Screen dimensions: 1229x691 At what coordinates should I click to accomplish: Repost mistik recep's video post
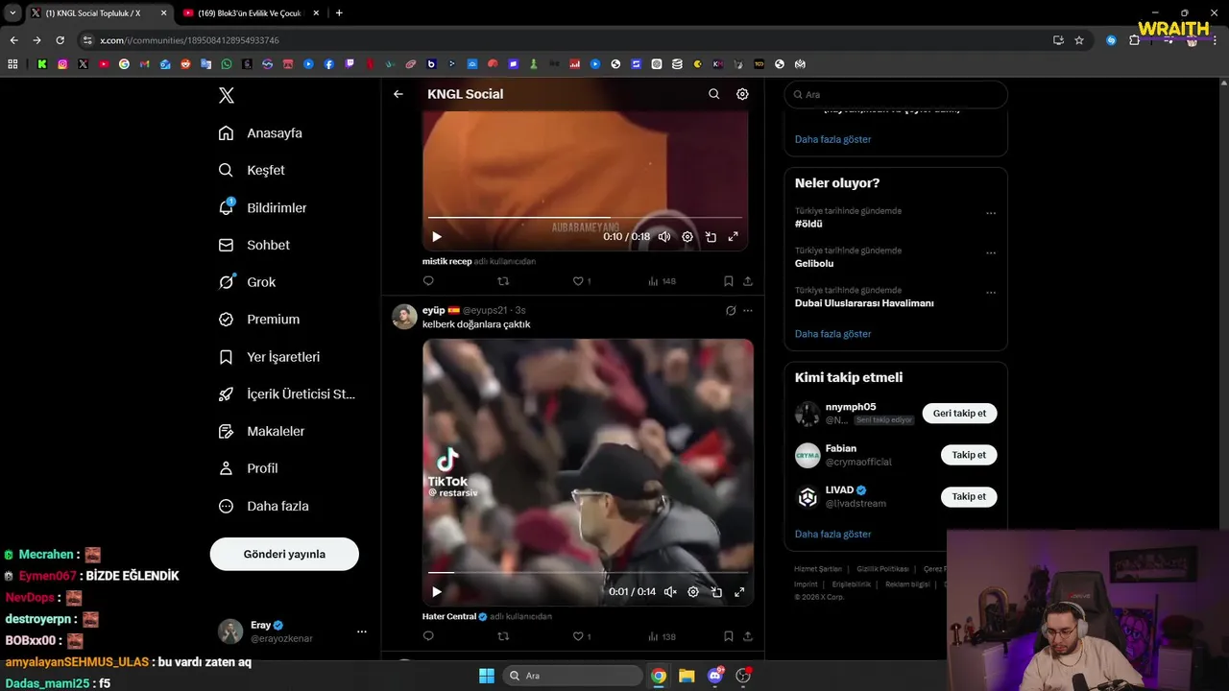click(x=503, y=281)
